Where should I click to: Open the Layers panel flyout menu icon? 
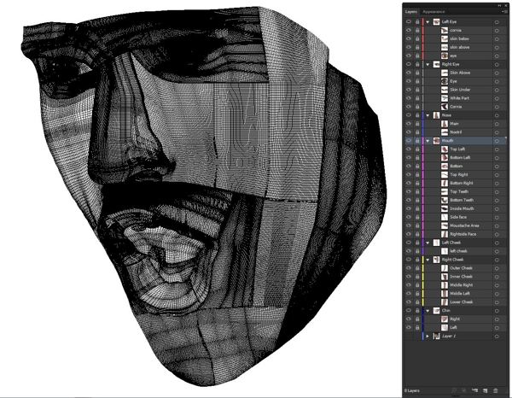pyautogui.click(x=504, y=12)
